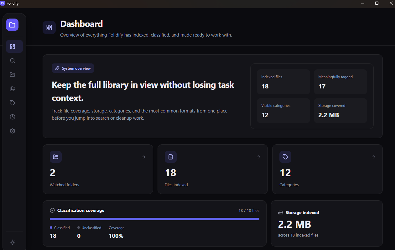Click the tag icon on Categories card

(x=285, y=157)
